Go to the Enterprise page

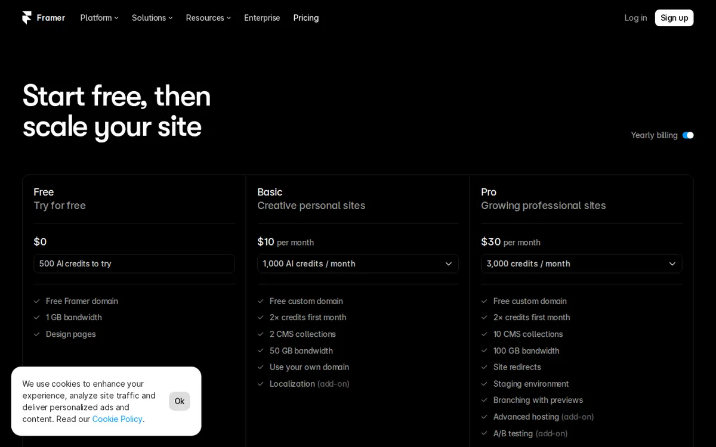click(262, 18)
